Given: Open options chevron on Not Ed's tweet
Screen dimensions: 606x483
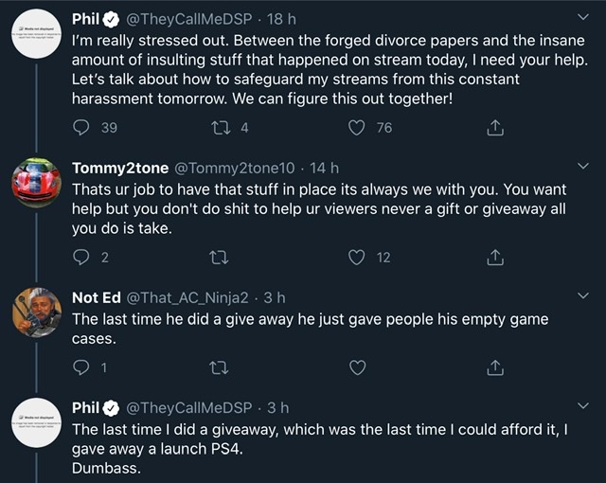Looking at the screenshot, I should [x=583, y=295].
